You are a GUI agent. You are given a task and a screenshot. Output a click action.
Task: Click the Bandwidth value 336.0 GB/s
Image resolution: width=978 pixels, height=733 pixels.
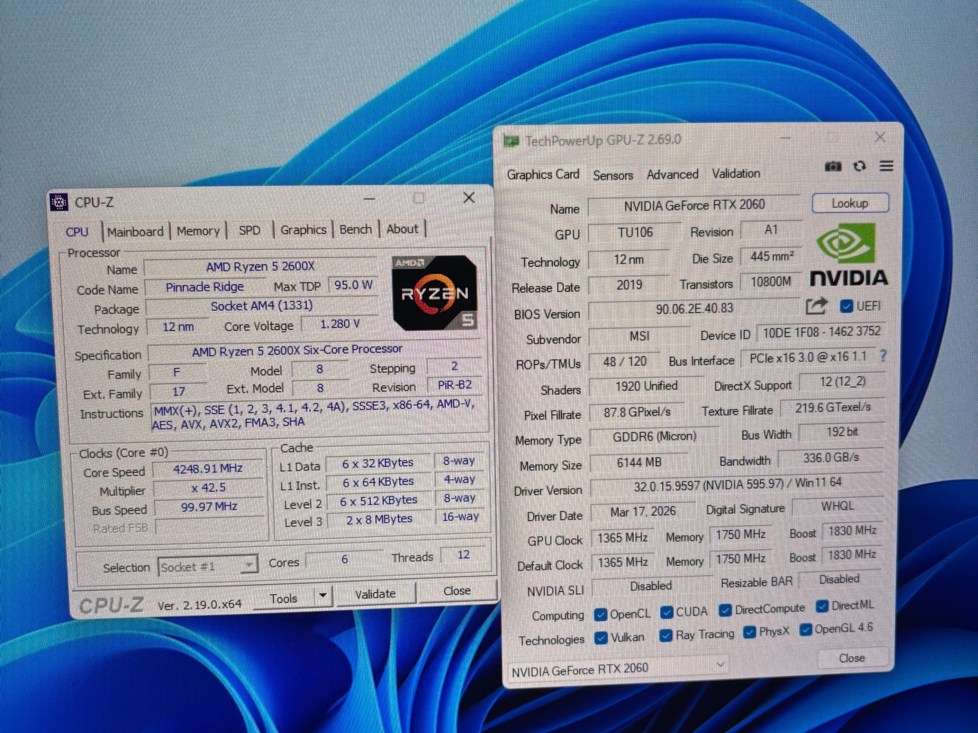831,458
